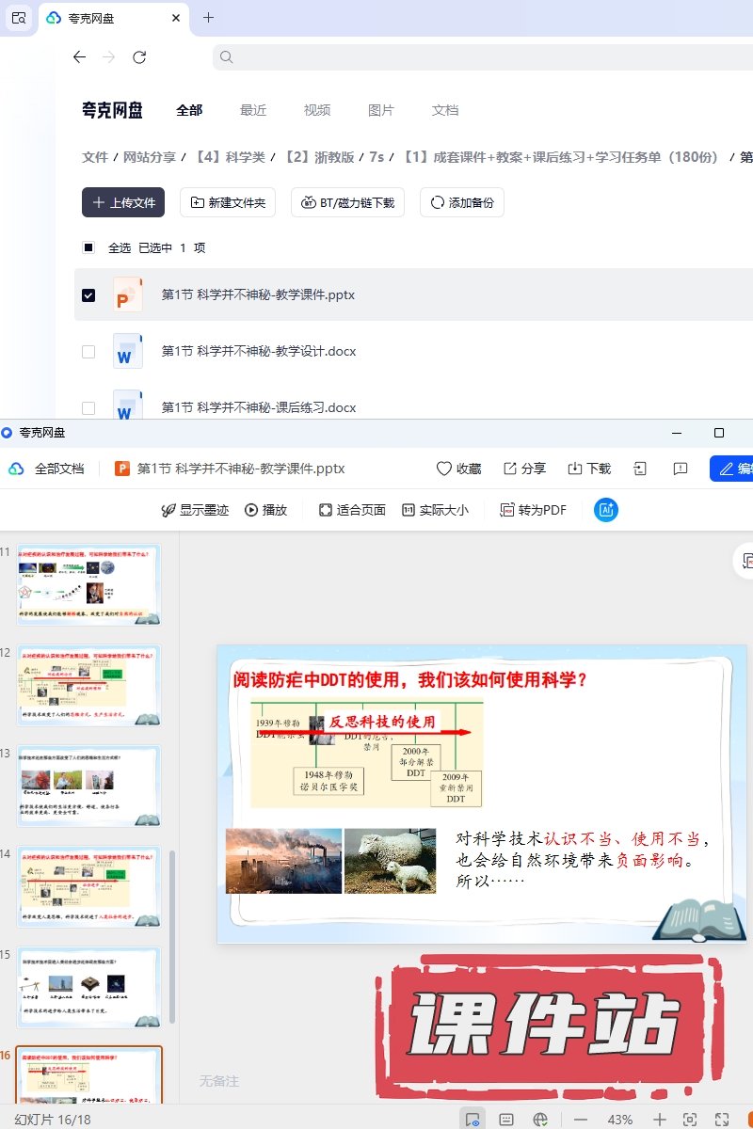This screenshot has height=1129, width=753.
Task: Toggle the 全选 select all checkbox
Action: (x=88, y=248)
